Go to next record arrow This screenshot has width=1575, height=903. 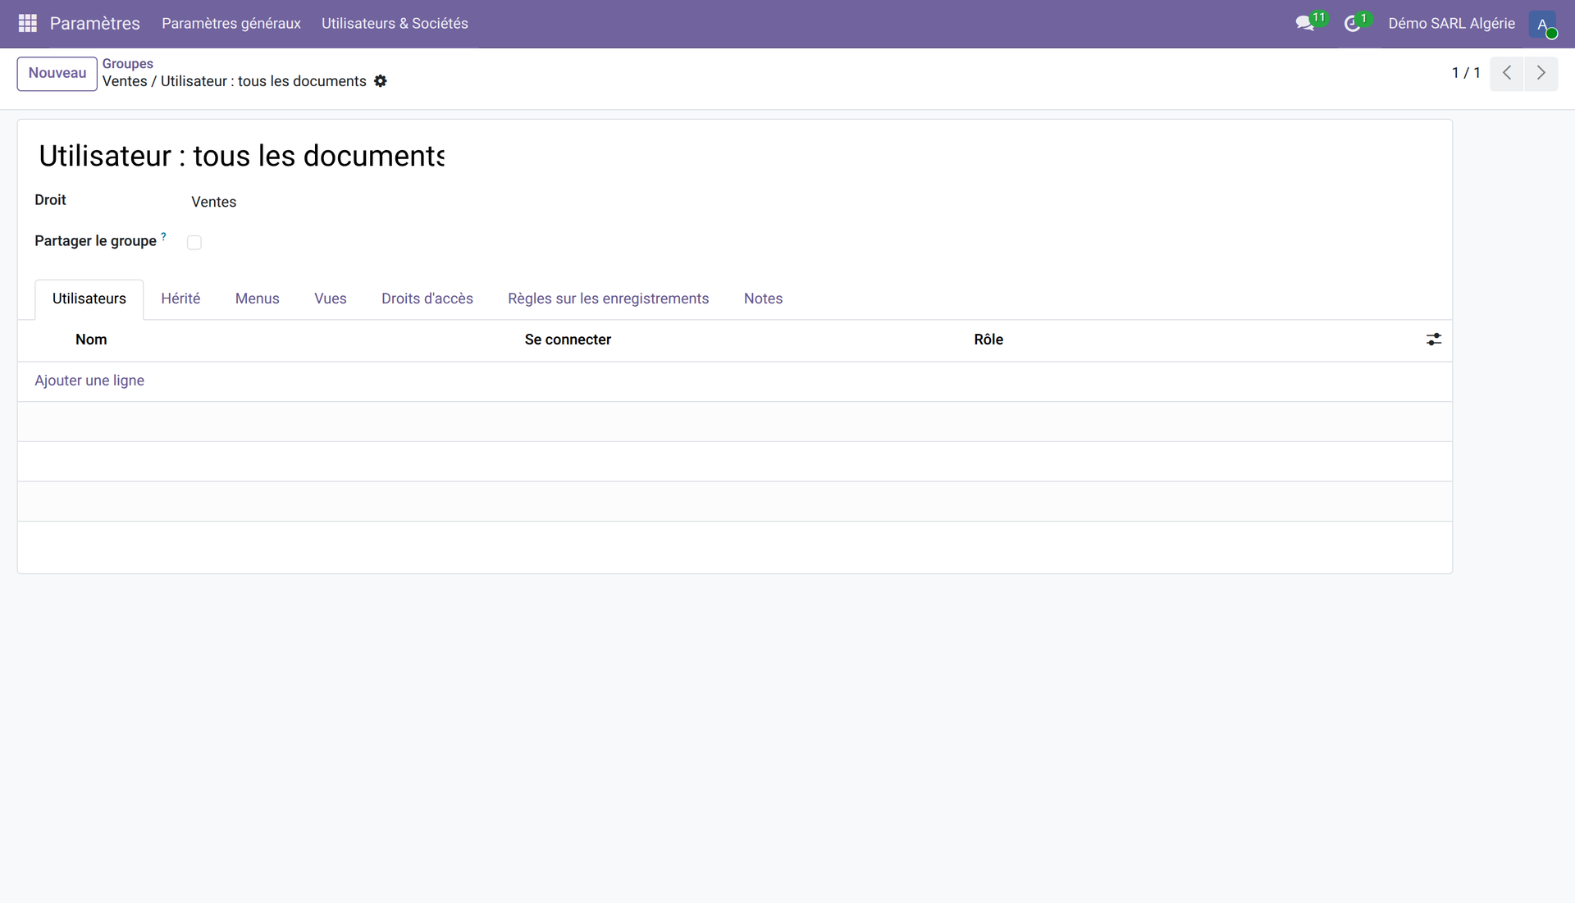pyautogui.click(x=1541, y=73)
